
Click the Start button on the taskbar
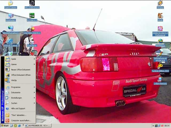5,126
